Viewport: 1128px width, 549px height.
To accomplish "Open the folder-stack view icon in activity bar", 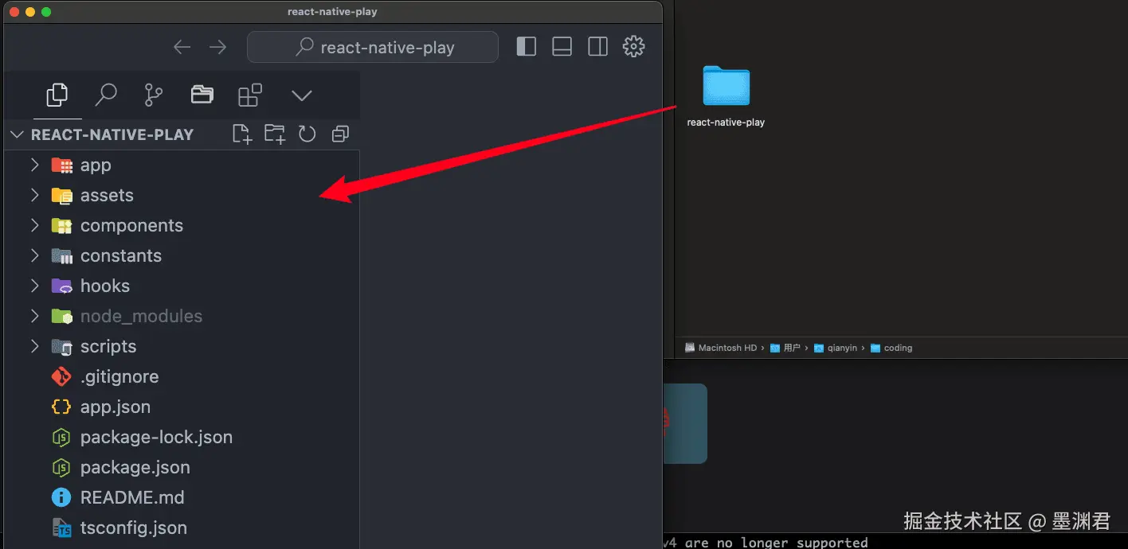I will (x=202, y=95).
